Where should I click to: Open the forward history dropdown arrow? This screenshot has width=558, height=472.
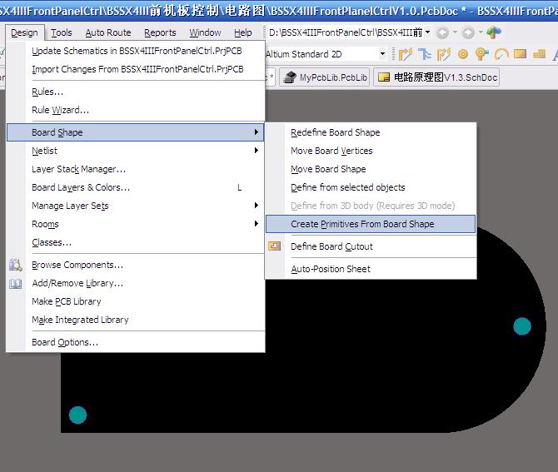pyautogui.click(x=481, y=32)
